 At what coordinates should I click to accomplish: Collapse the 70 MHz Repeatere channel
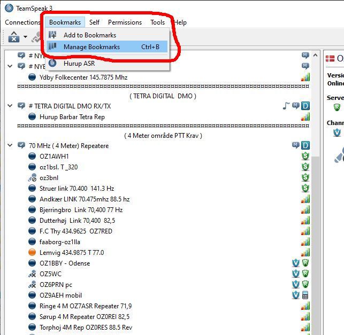[x=10, y=145]
